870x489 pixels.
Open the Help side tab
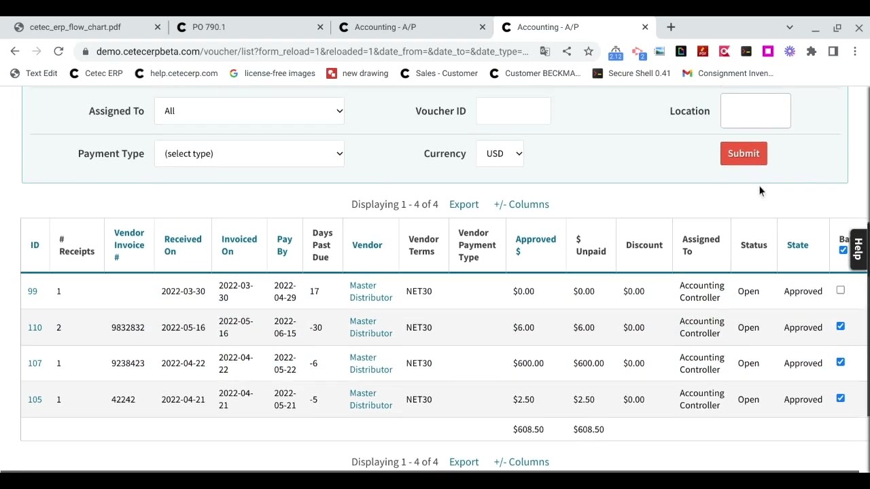pos(858,249)
